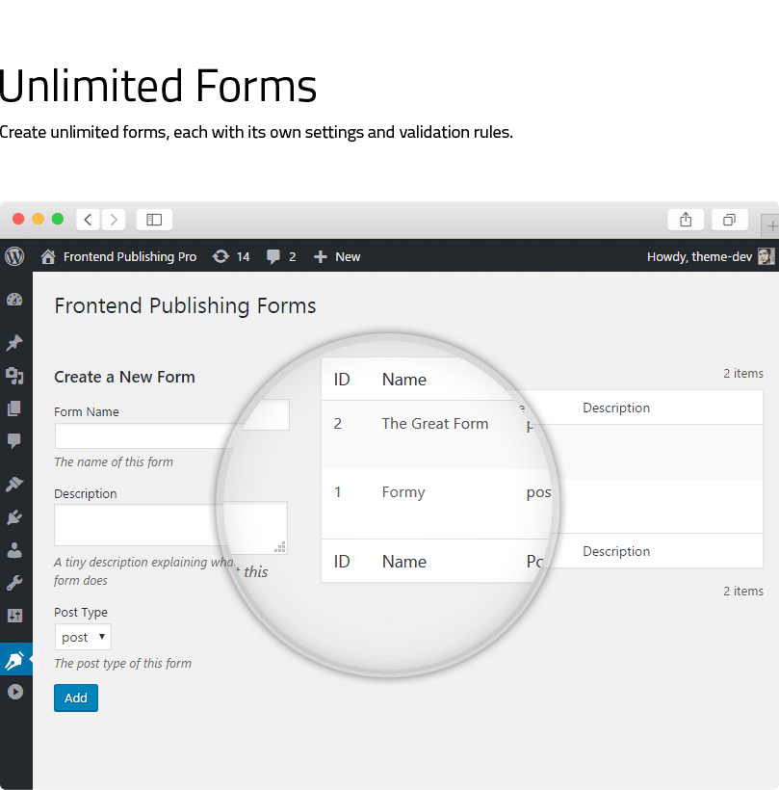Viewport: 779px width, 790px height.
Task: Open Pages sidebar icon
Action: [14, 408]
